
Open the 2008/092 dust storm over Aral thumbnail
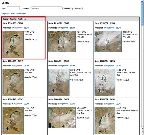[x=105, y=121]
